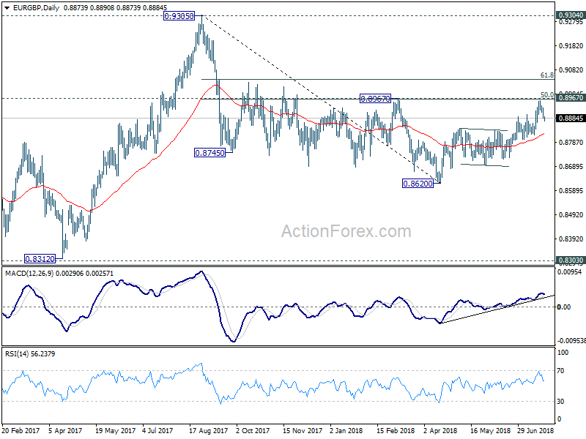Select the EURGBP,Daily chart title
This screenshot has width=586, height=439.
[36, 7]
